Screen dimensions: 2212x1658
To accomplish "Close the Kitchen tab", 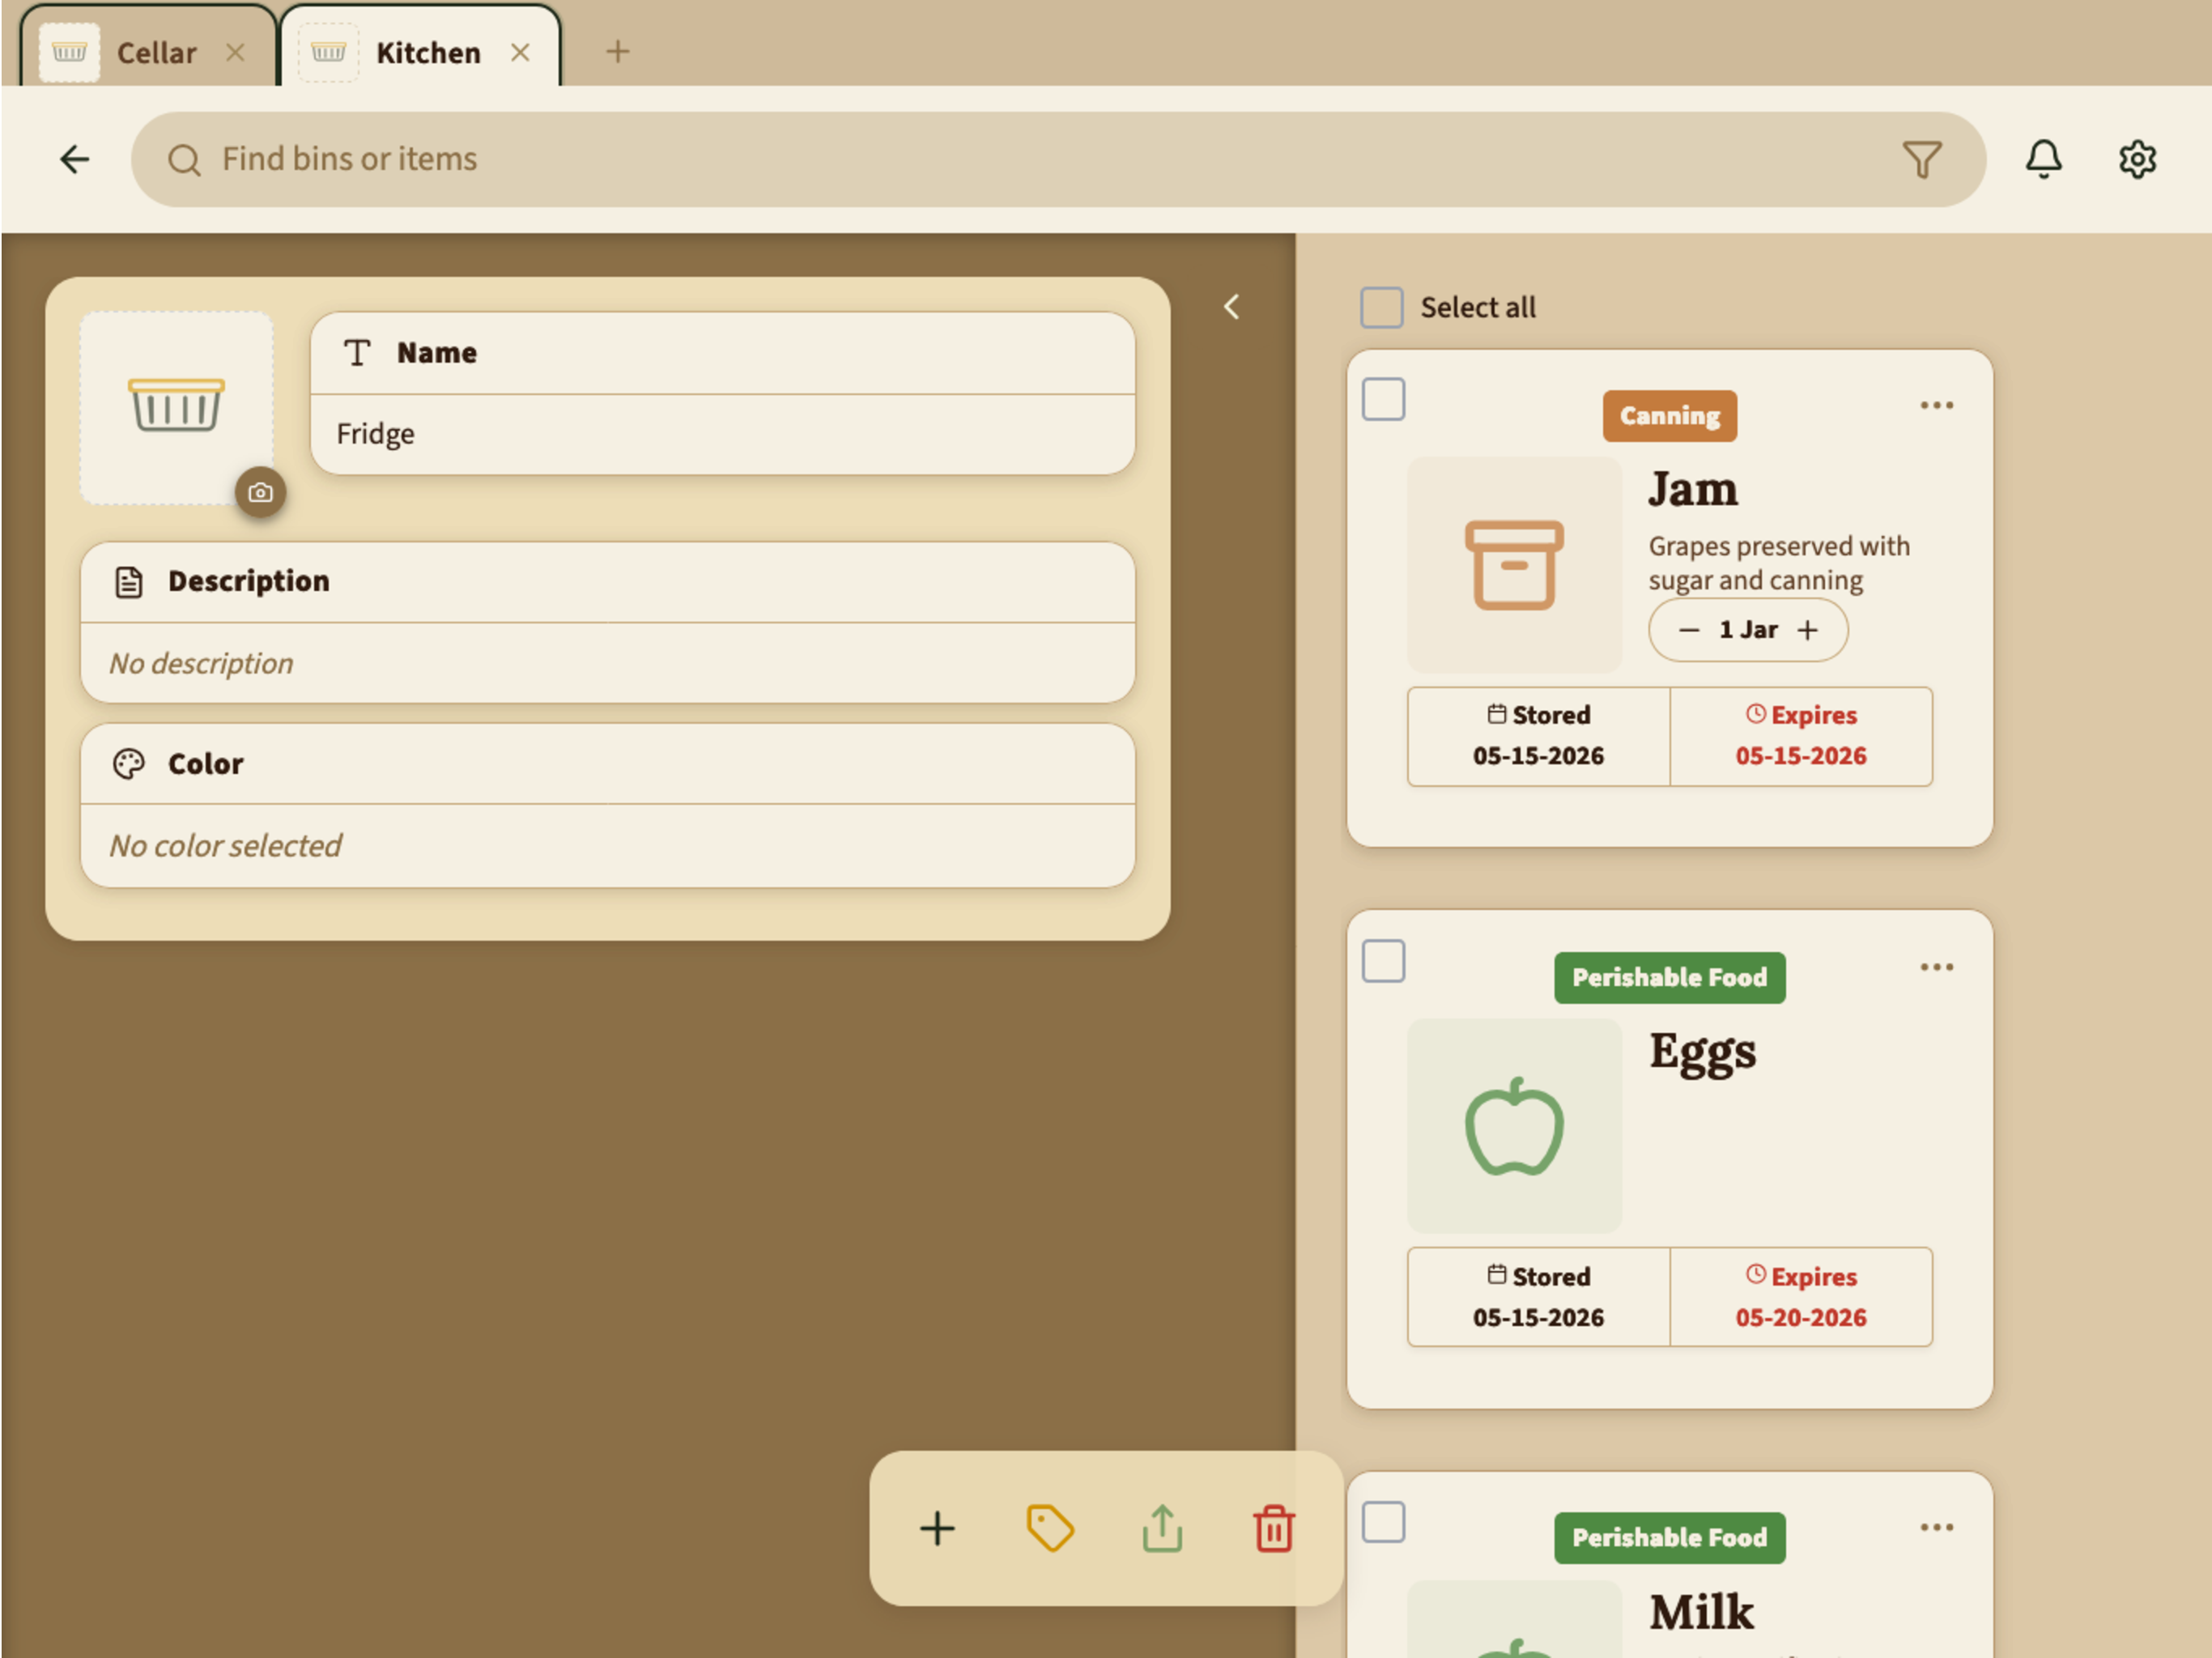I will pyautogui.click(x=520, y=52).
